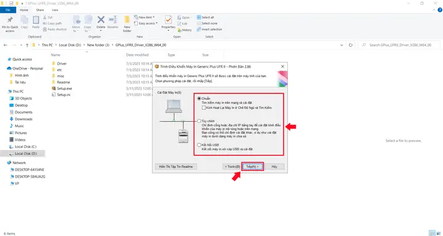This screenshot has width=443, height=236.
Task: Select the Tùy chỉnh radio option
Action: pos(199,121)
